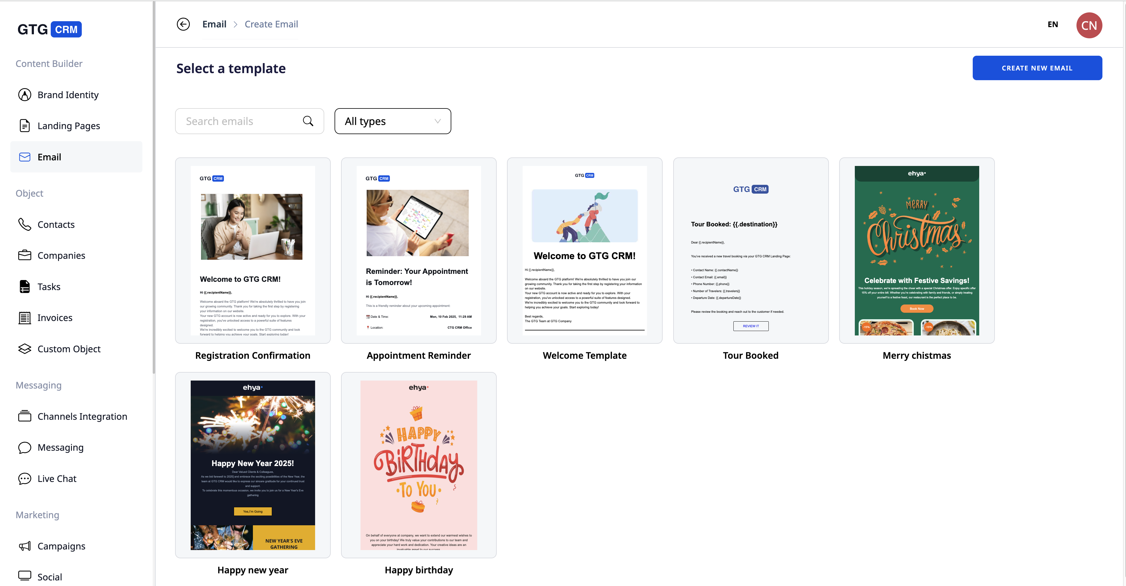Select Tasks in Object section
This screenshot has width=1126, height=586.
(49, 287)
